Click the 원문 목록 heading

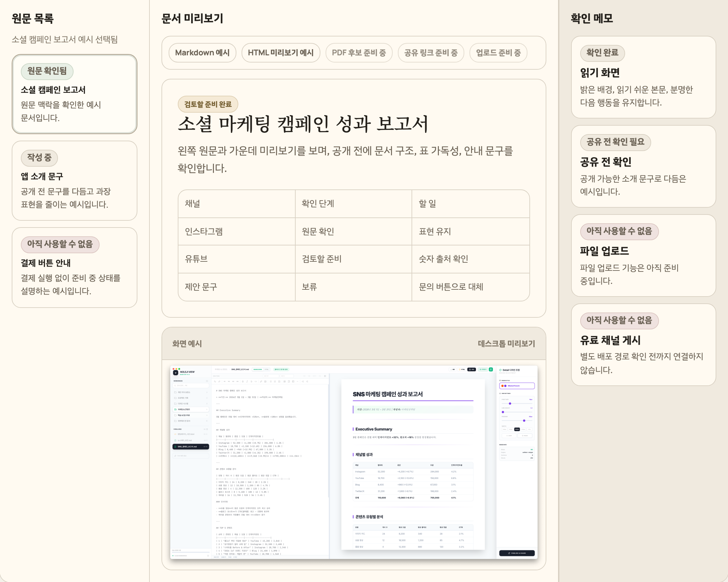pyautogui.click(x=33, y=18)
